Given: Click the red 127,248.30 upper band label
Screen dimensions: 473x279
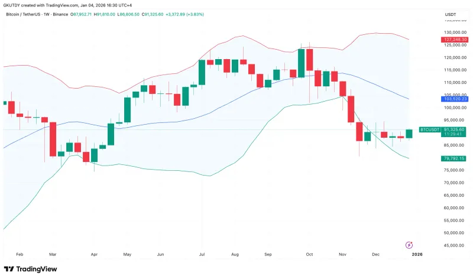Looking at the screenshot, I should pos(453,40).
